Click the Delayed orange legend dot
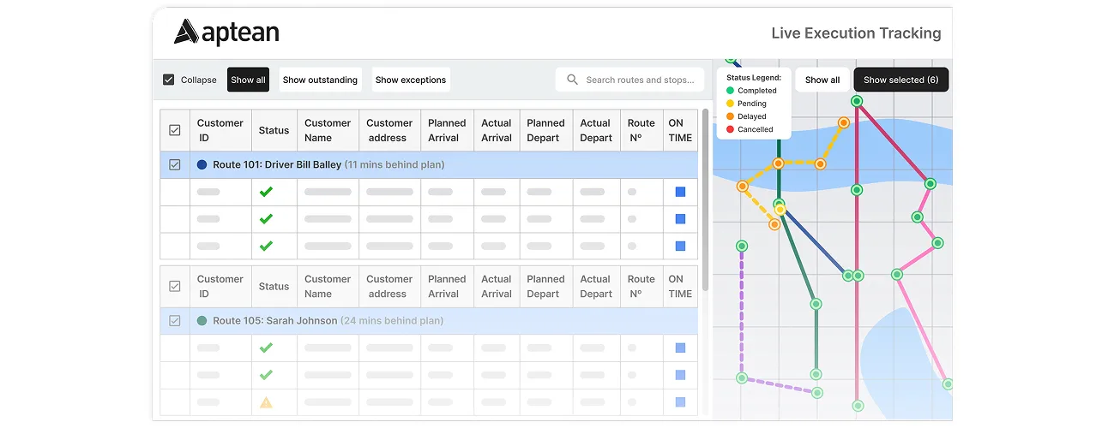 (730, 116)
